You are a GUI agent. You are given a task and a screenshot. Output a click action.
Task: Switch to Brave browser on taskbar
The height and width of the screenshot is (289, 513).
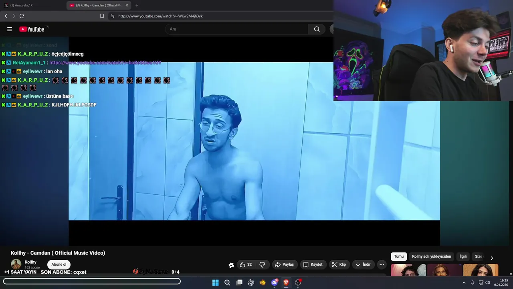coord(286,283)
